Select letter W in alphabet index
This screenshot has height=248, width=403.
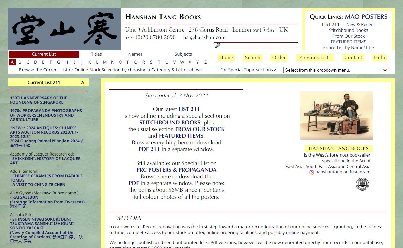[x=182, y=62]
